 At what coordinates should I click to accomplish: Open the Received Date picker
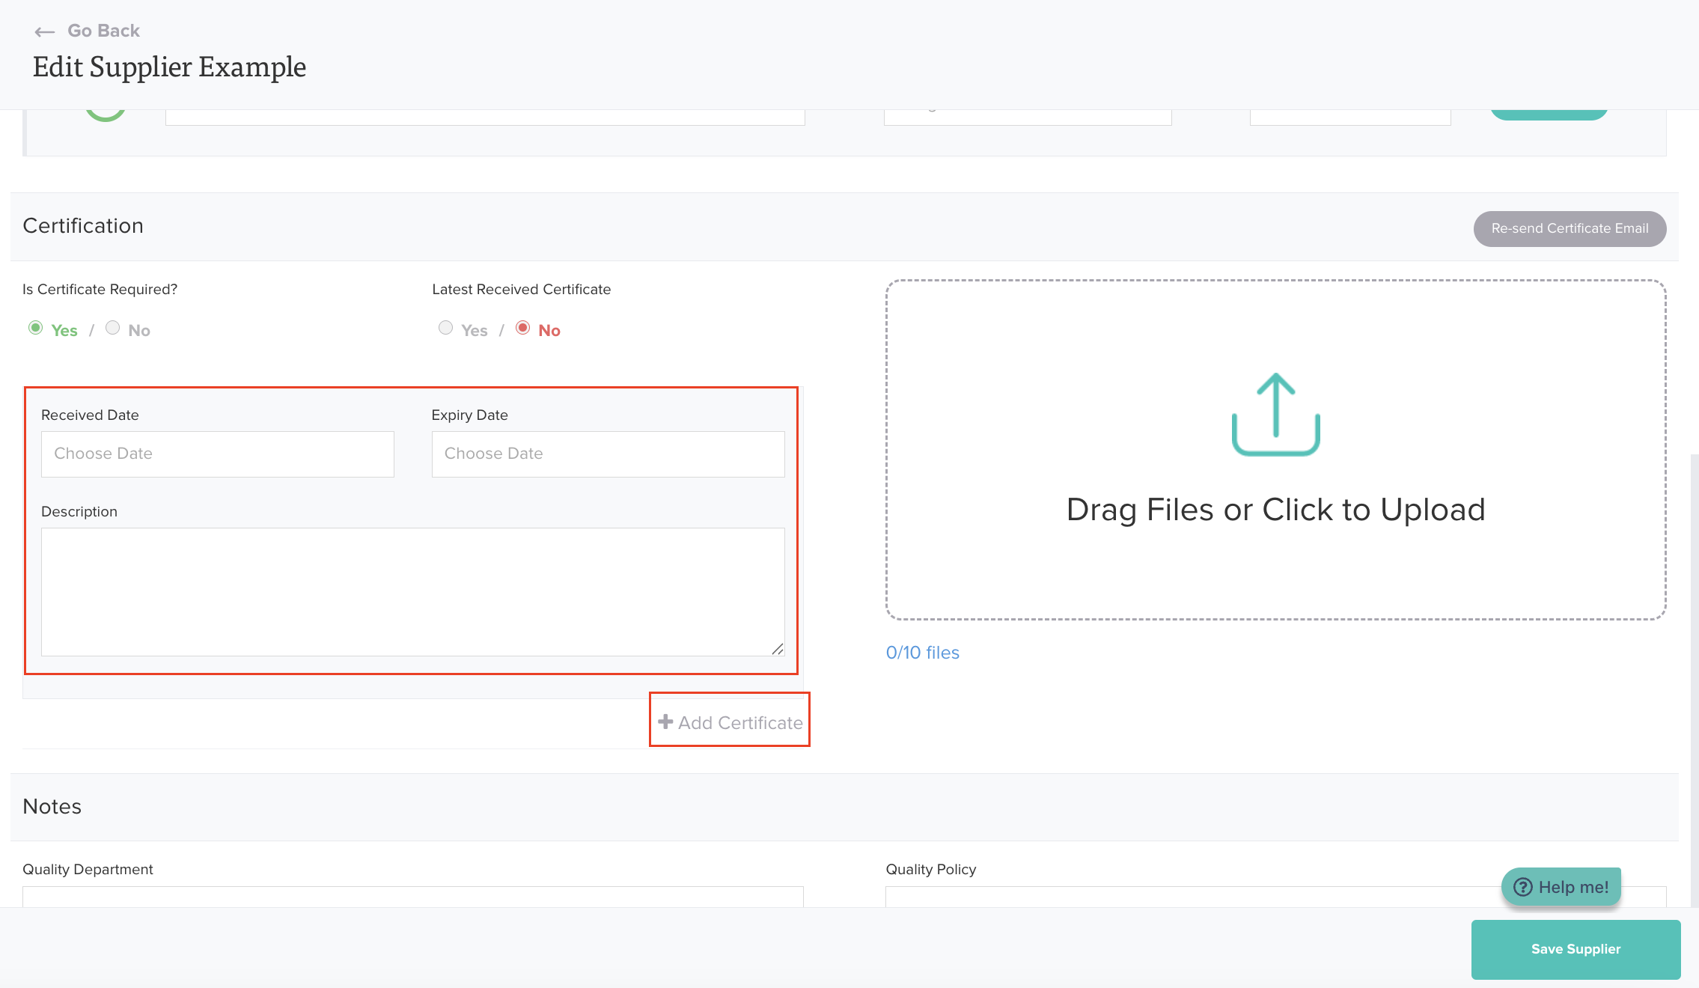click(217, 454)
